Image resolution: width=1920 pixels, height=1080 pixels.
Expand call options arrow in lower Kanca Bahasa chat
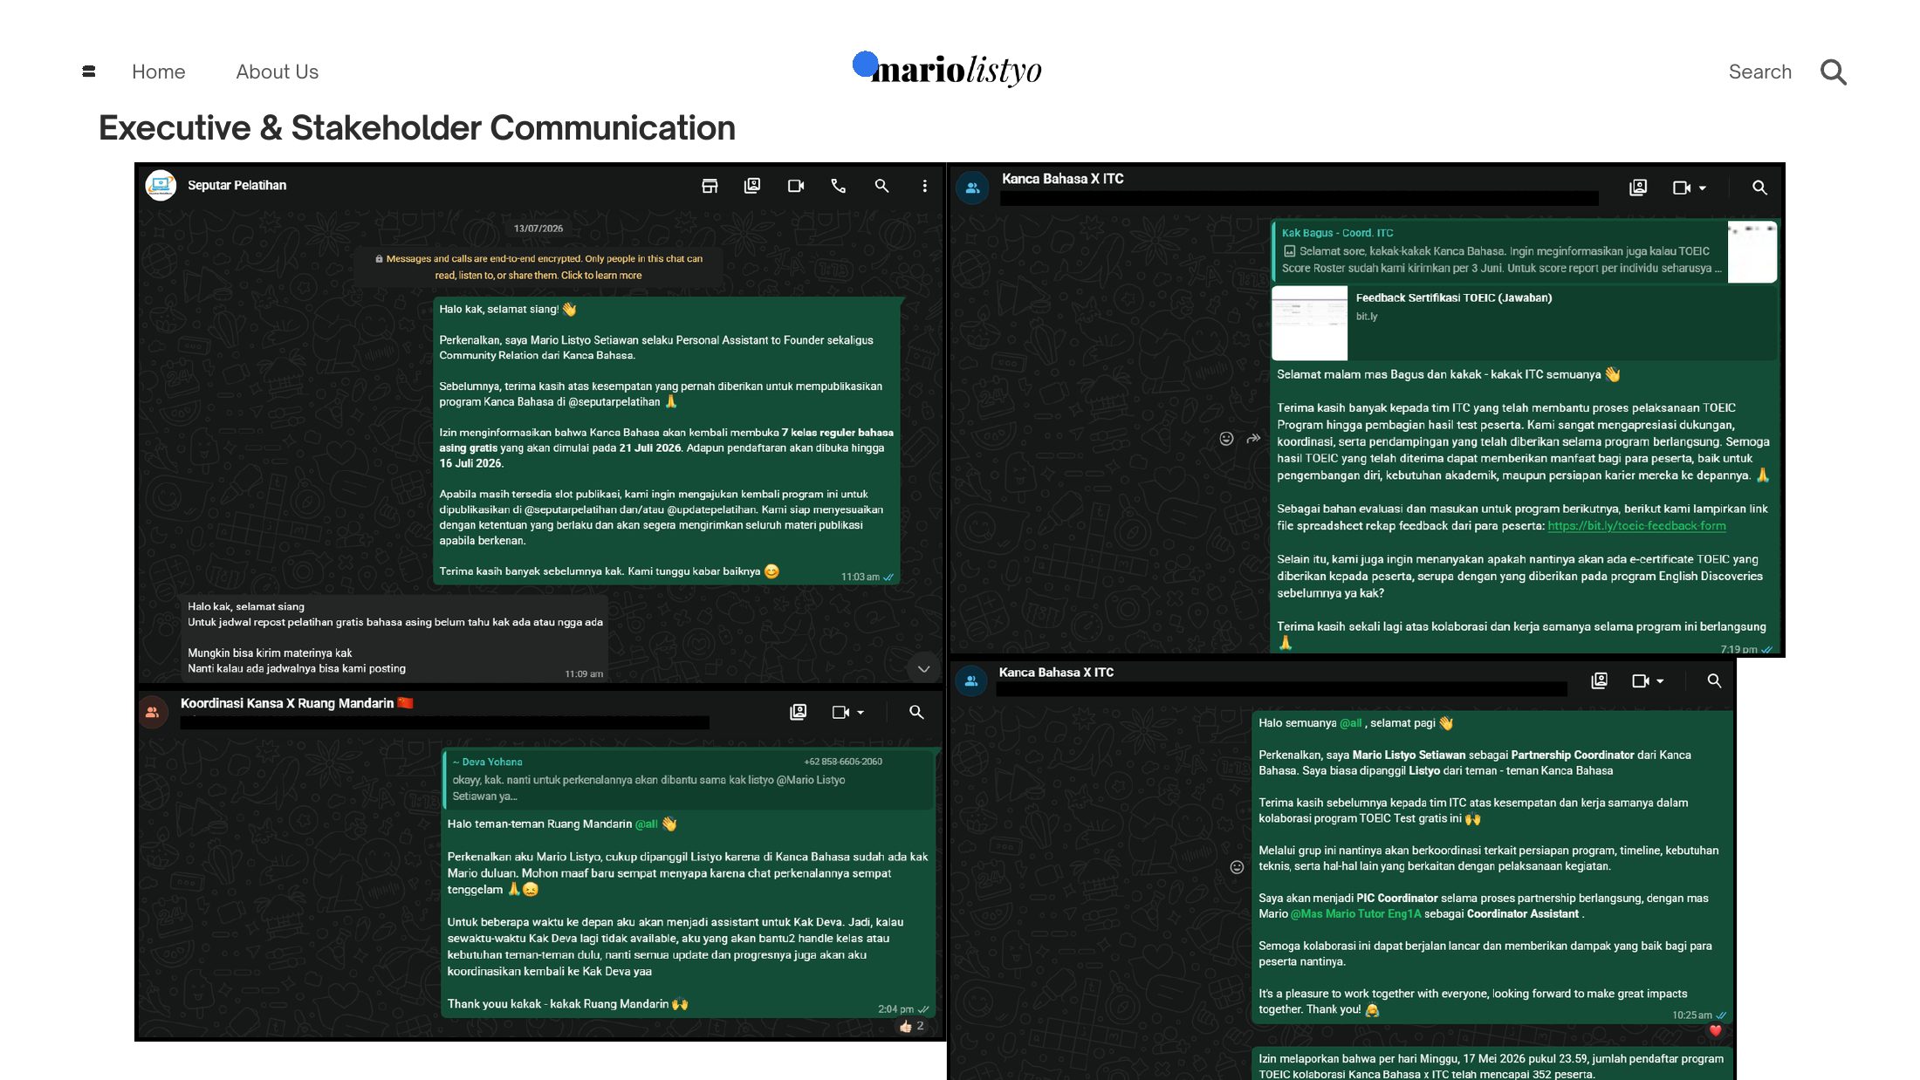coord(1661,680)
